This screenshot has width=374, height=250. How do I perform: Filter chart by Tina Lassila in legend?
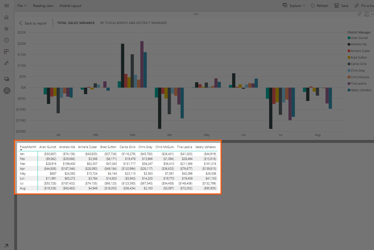pos(358,83)
